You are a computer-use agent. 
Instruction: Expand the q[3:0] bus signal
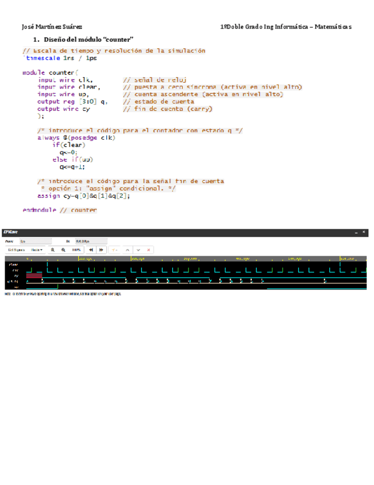click(13, 281)
